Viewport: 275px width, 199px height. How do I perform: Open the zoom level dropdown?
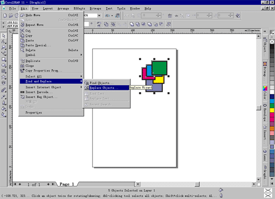pos(99,16)
